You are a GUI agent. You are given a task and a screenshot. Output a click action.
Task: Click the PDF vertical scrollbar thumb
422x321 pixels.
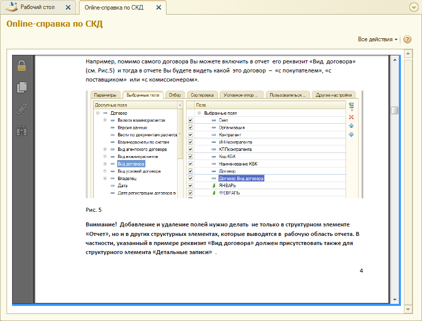coord(395,110)
